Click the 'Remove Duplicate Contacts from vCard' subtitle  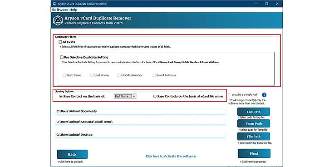93,23
